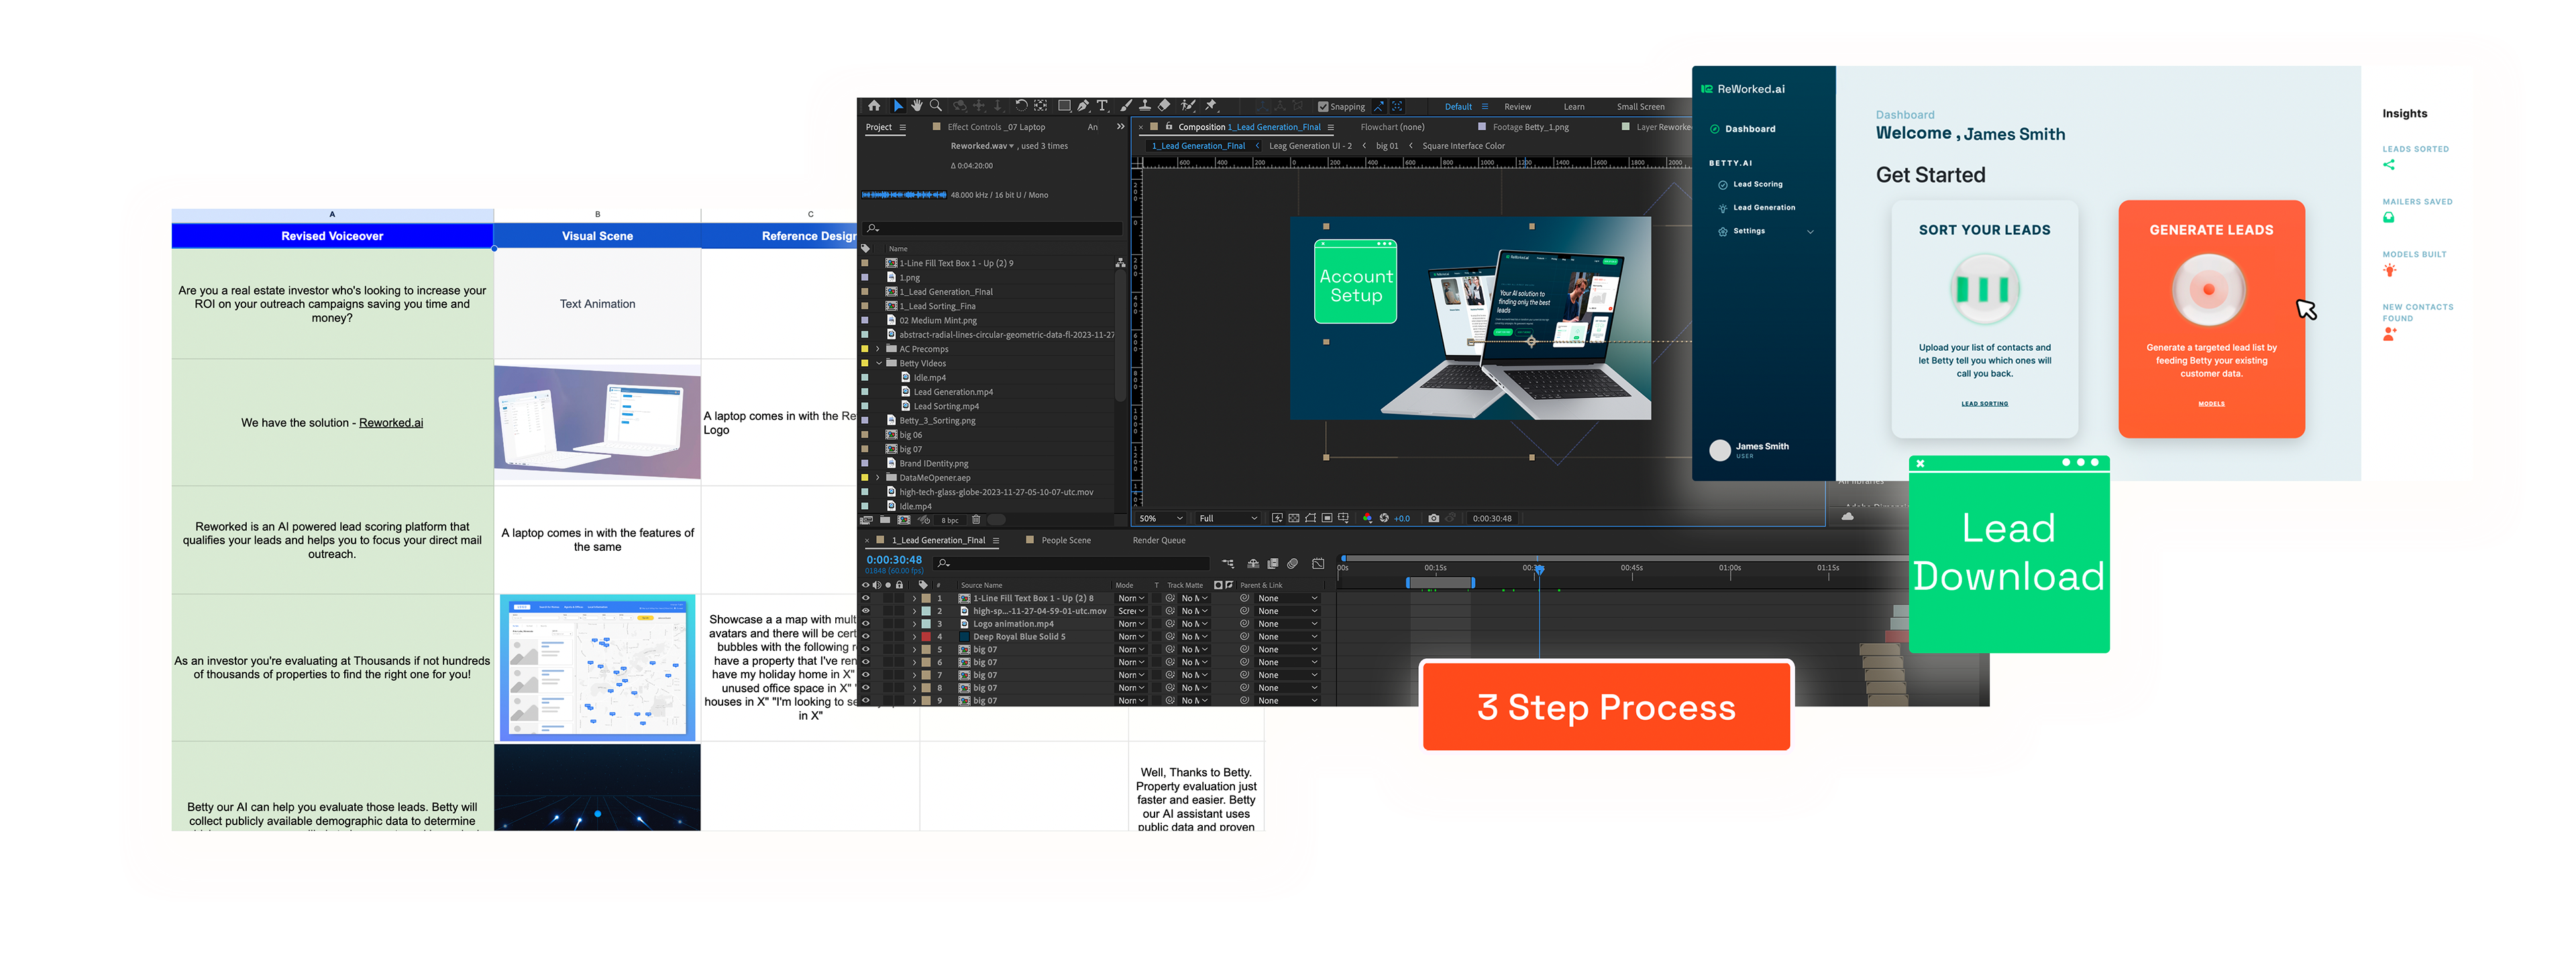The height and width of the screenshot is (962, 2576).
Task: Select the Hand tool
Action: [917, 106]
